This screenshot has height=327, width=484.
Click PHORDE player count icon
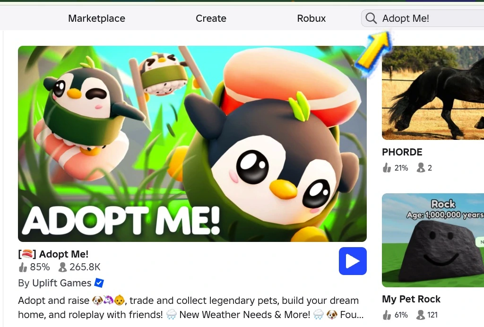tap(420, 168)
